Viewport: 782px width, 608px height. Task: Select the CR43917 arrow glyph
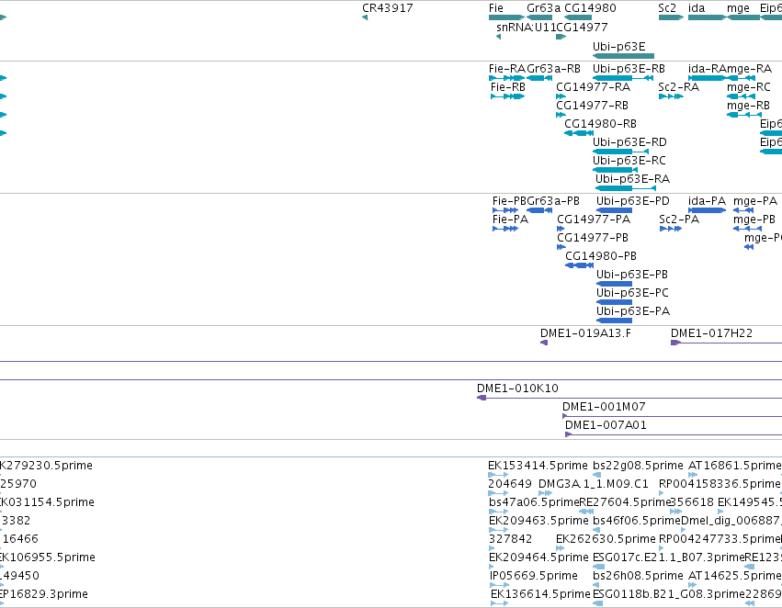pos(365,17)
